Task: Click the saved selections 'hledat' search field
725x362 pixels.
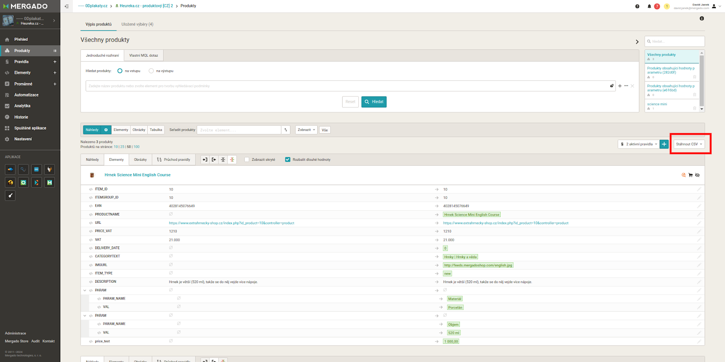Action: pos(675,41)
